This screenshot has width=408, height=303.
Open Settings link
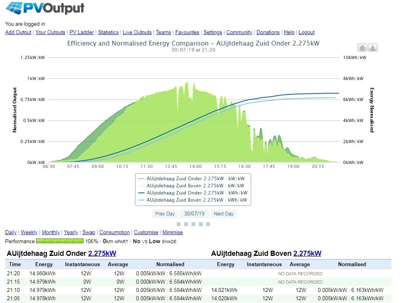click(x=213, y=32)
